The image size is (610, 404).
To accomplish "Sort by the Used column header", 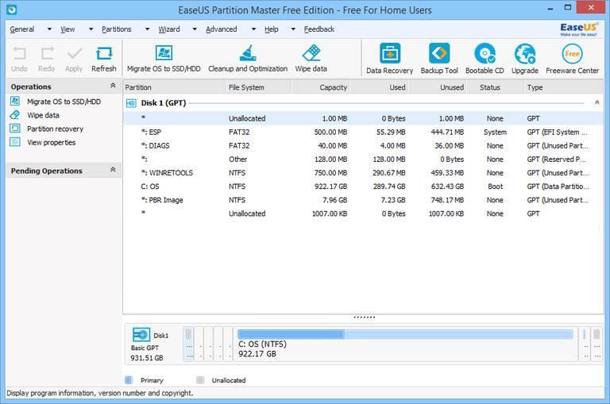I will (x=379, y=87).
